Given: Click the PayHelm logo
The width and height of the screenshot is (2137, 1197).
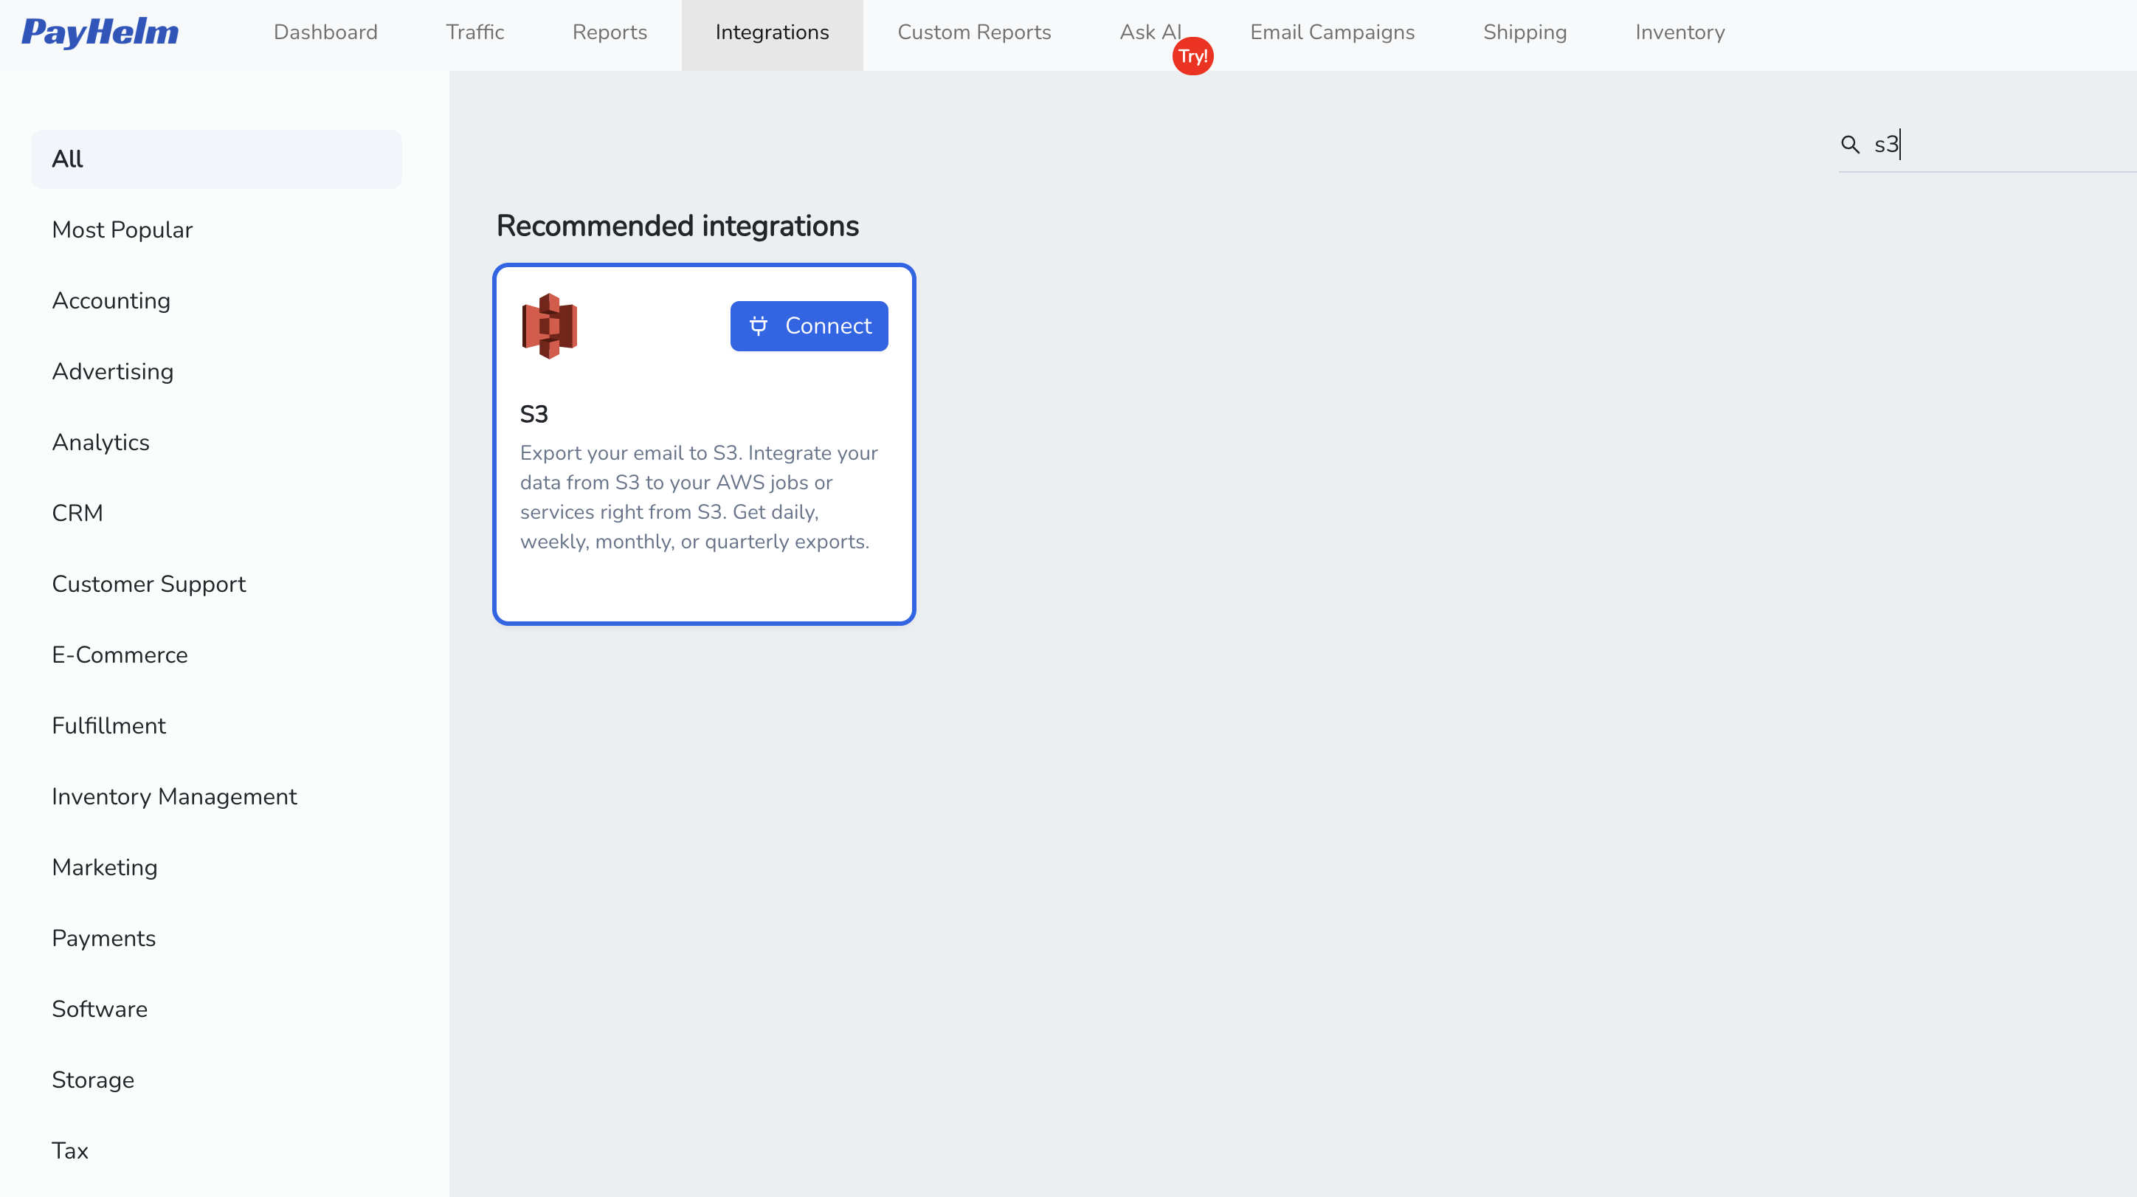Looking at the screenshot, I should click(x=100, y=33).
